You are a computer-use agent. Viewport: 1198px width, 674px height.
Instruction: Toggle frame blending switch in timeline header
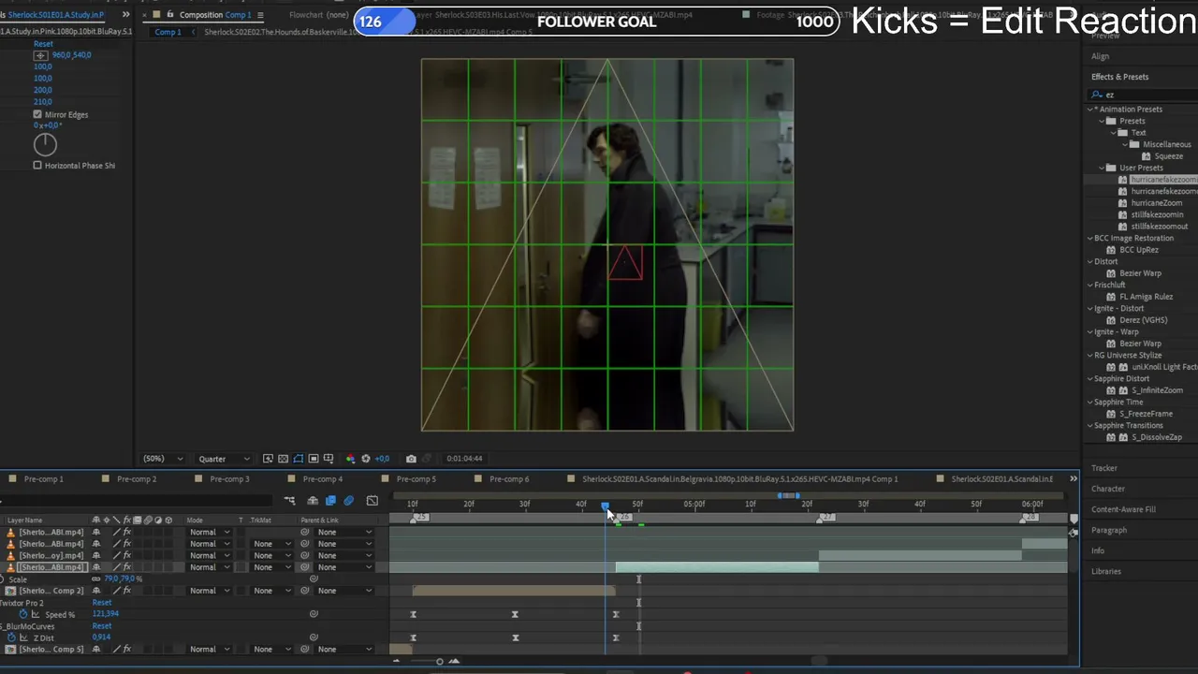pyautogui.click(x=330, y=501)
